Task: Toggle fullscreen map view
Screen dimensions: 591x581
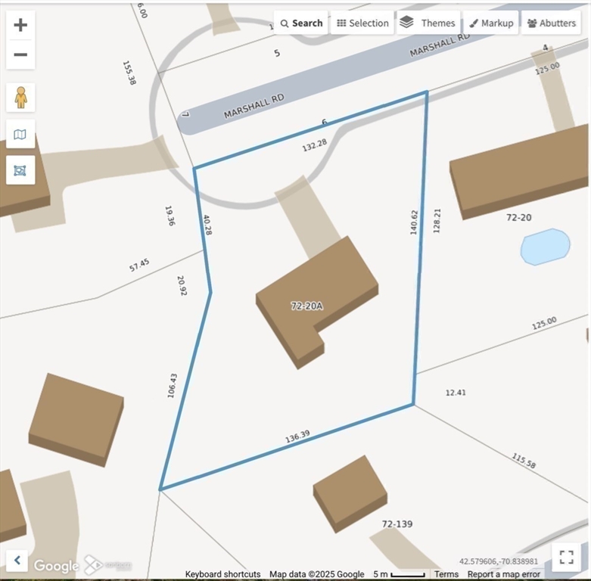Action: click(x=566, y=558)
